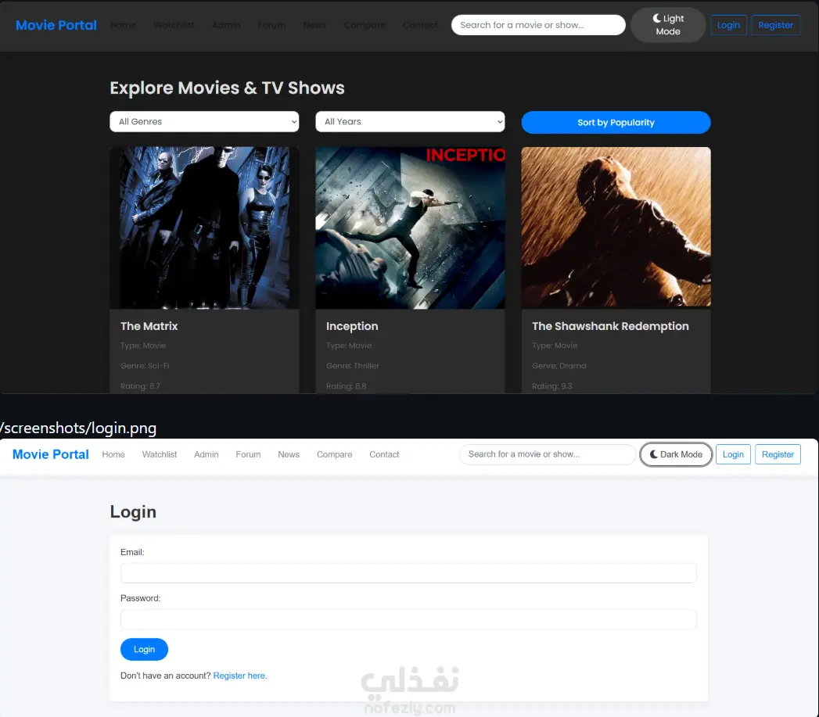Click 'Explore Movies & TV Shows' heading
The image size is (819, 717).
[227, 88]
